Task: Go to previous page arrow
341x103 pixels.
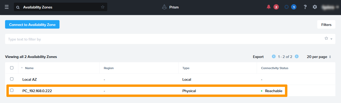Action: click(x=274, y=57)
